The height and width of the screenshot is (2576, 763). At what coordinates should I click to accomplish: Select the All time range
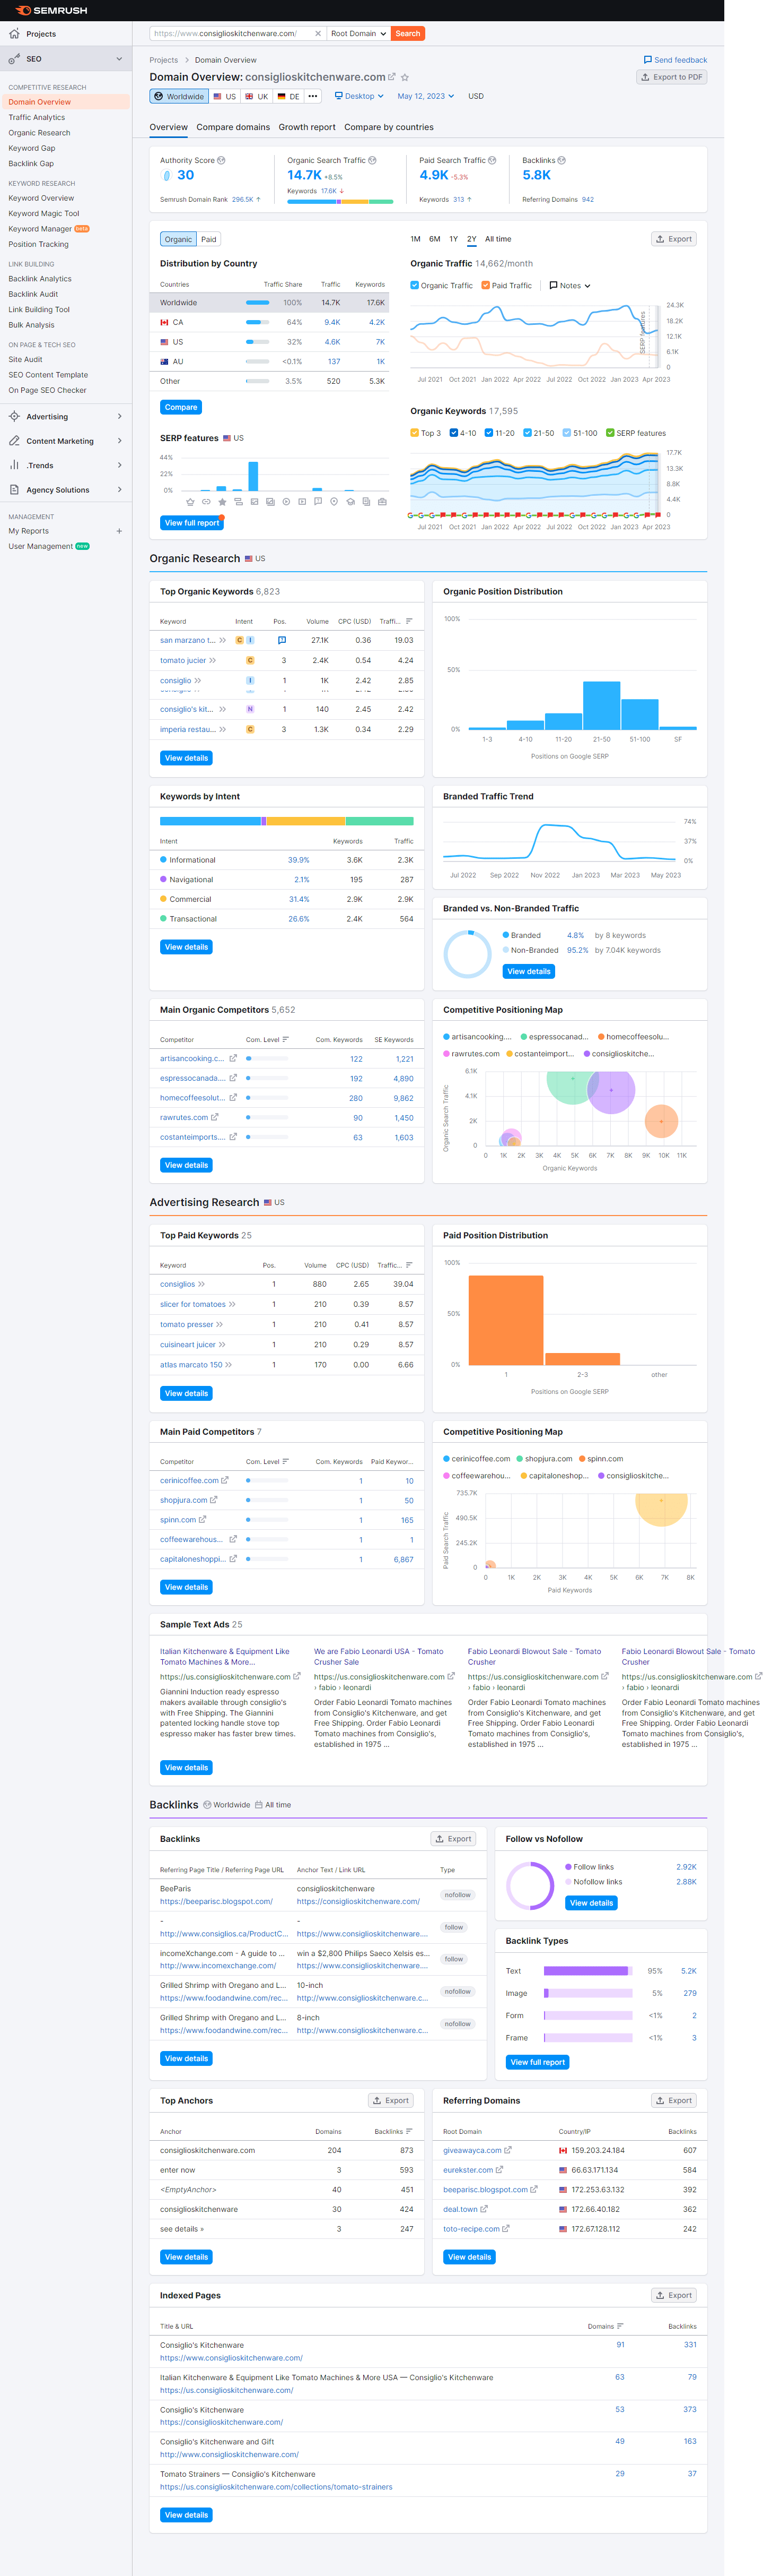pos(497,239)
